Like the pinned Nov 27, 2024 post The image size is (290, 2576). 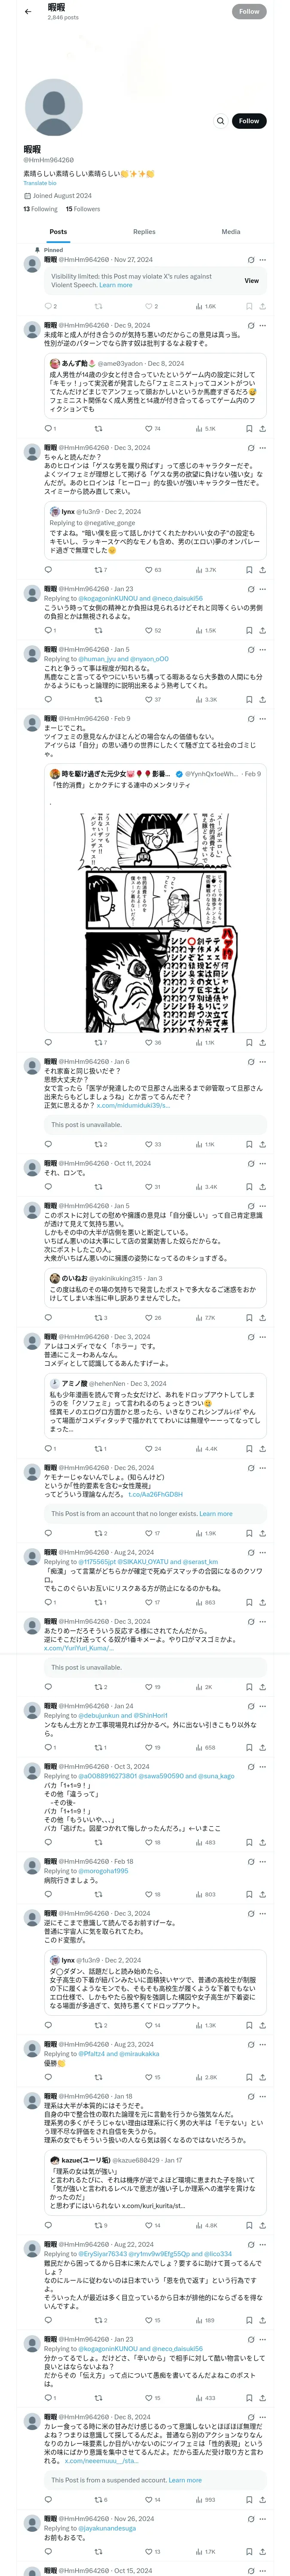coord(148,306)
